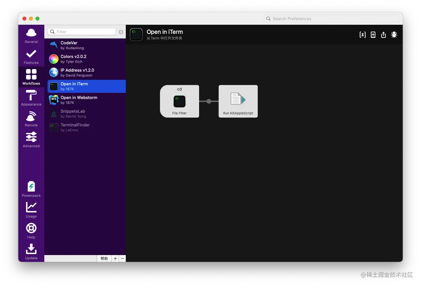Screen dimensions: 421x286
Task: Click the 帮助 help button
Action: click(x=104, y=258)
